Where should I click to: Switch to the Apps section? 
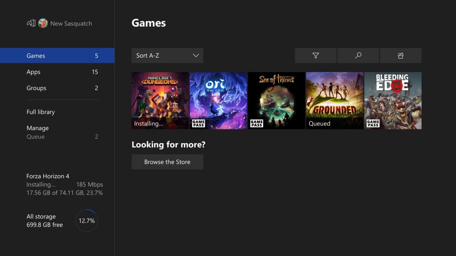pos(57,72)
